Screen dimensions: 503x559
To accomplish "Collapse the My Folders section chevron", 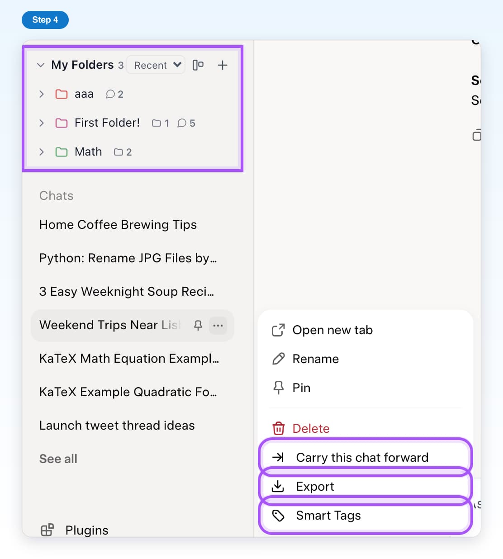I will pyautogui.click(x=41, y=65).
